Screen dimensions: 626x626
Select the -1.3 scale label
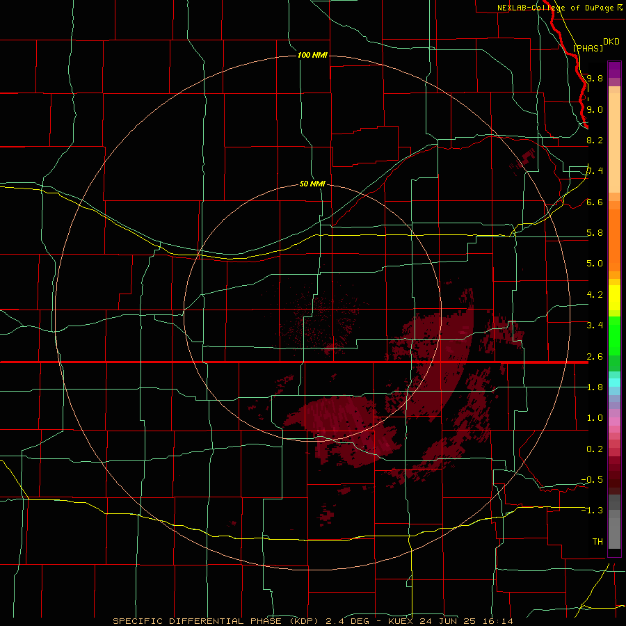click(592, 511)
